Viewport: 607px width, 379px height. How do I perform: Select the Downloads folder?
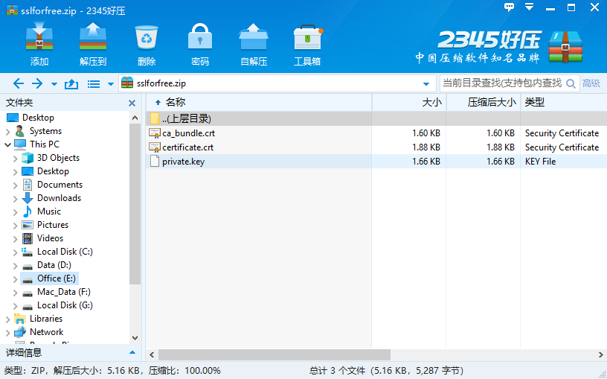[59, 198]
